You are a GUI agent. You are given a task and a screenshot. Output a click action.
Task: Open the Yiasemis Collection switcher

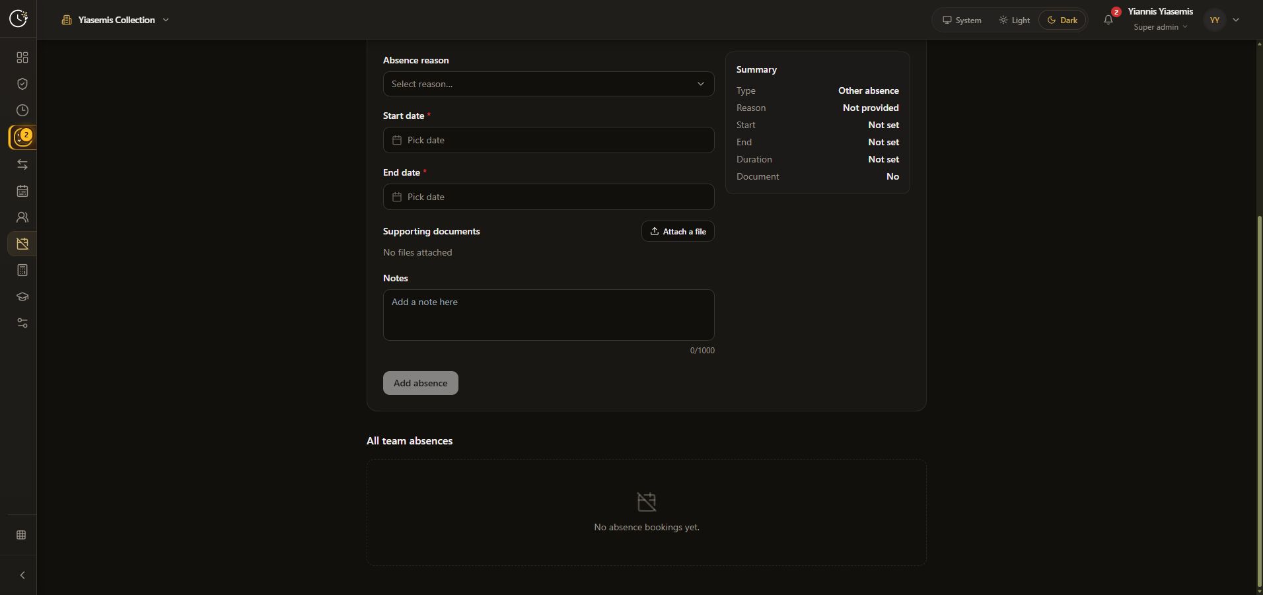[116, 20]
